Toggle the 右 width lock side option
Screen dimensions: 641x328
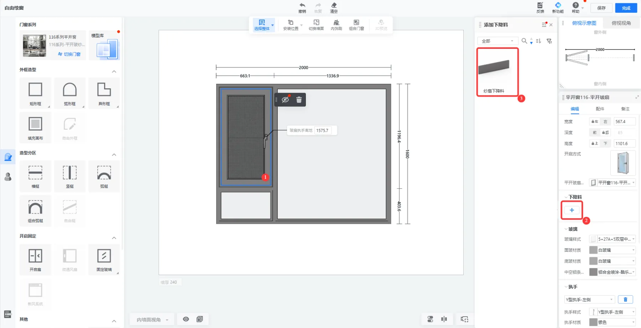(x=605, y=122)
